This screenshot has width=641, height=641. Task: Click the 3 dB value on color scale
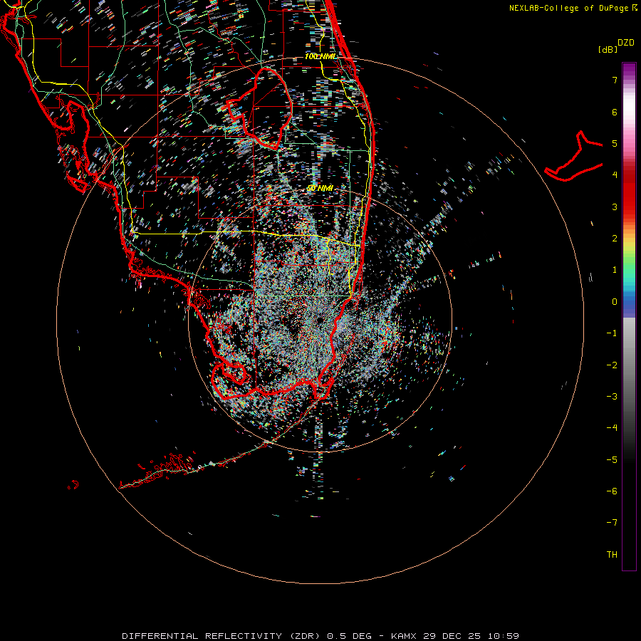[615, 207]
